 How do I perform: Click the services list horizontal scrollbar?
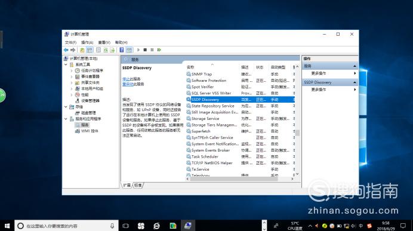[234, 179]
